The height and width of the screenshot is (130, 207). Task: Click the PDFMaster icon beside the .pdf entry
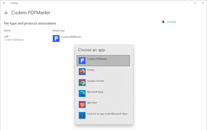[x=56, y=38]
